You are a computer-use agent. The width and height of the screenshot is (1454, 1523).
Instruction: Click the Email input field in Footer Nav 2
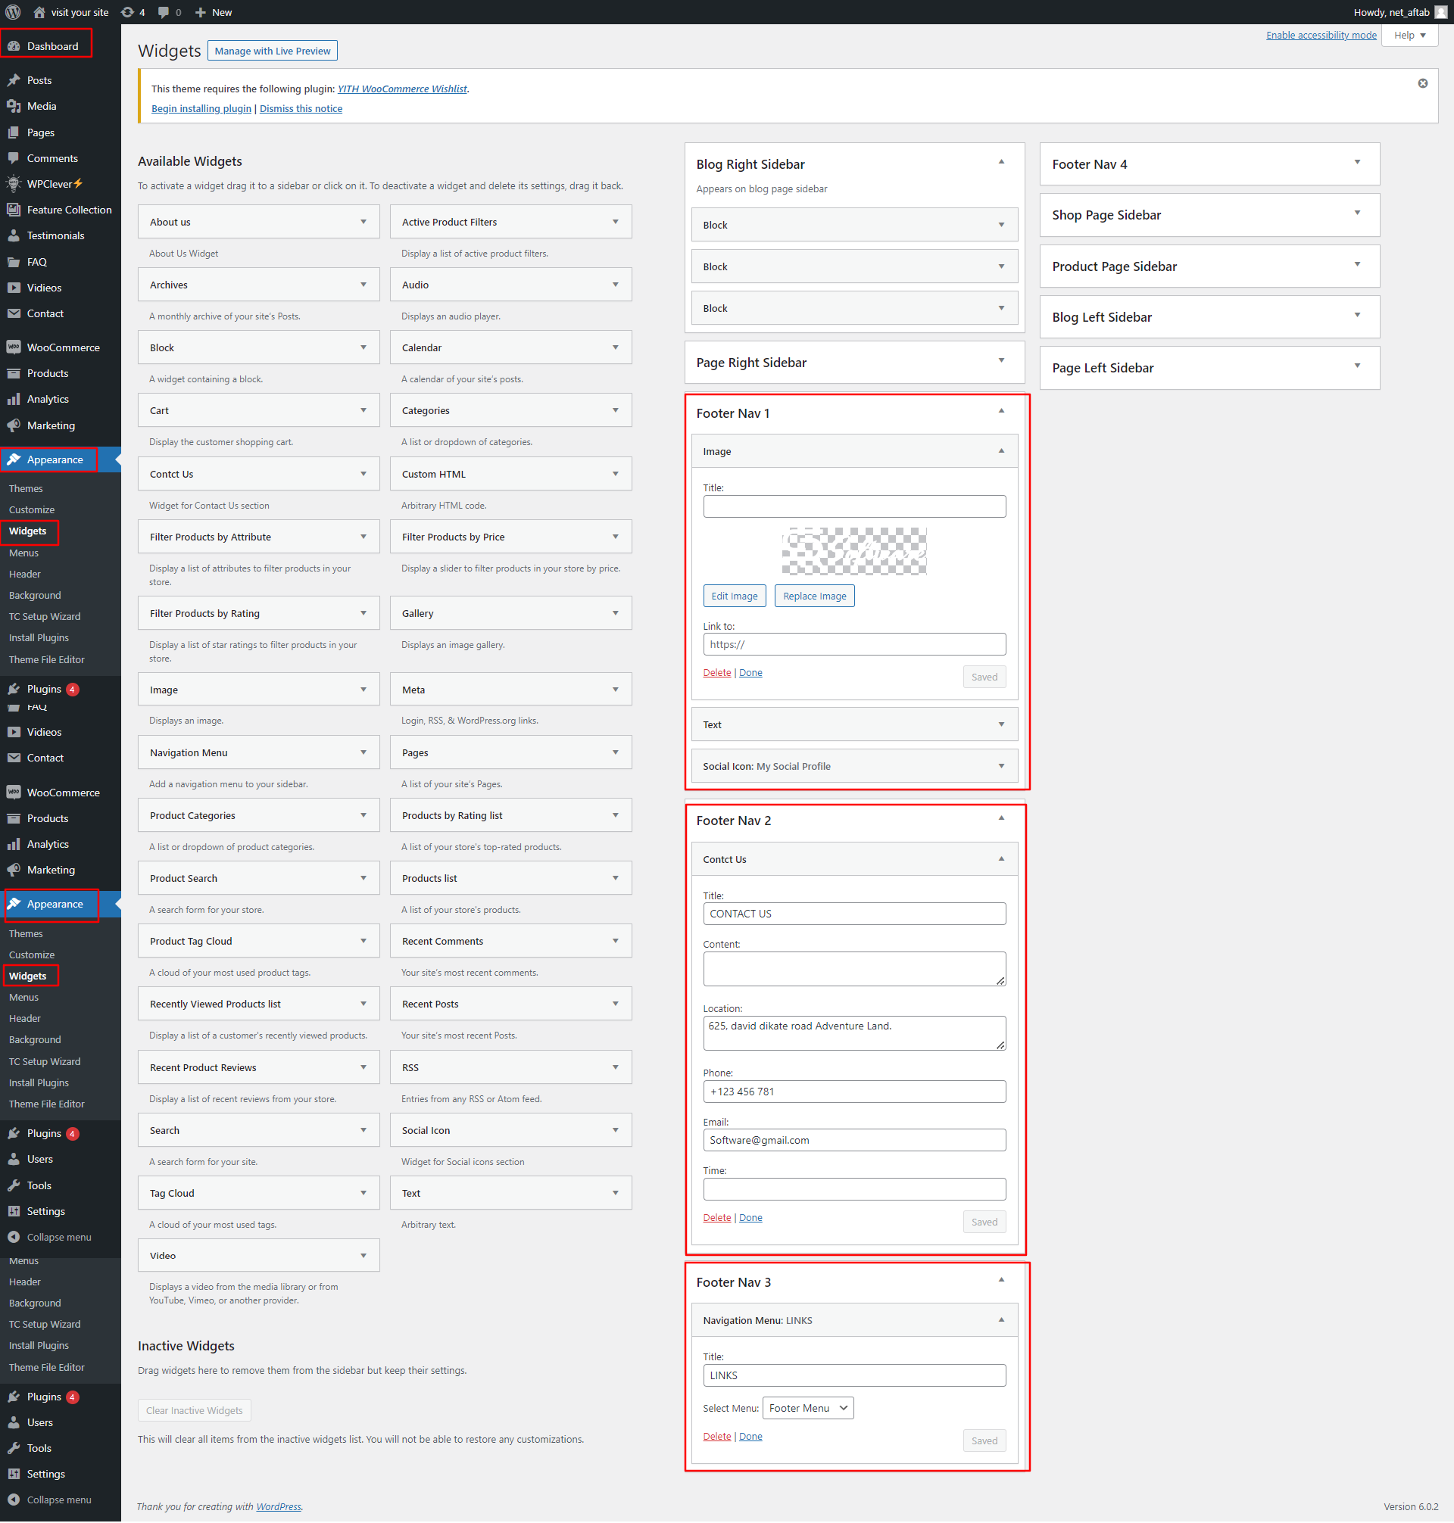point(853,1141)
